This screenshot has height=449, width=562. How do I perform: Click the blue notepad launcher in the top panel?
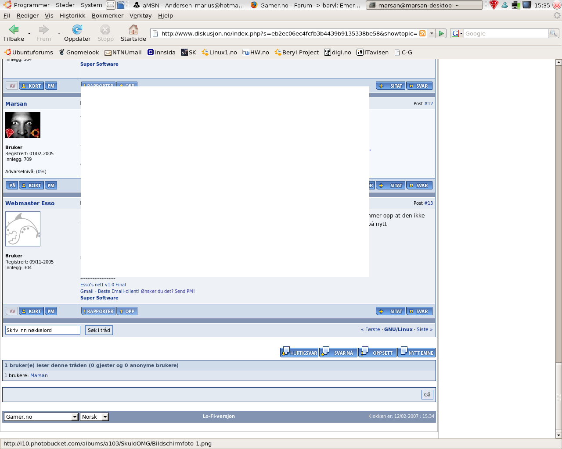[x=121, y=5]
